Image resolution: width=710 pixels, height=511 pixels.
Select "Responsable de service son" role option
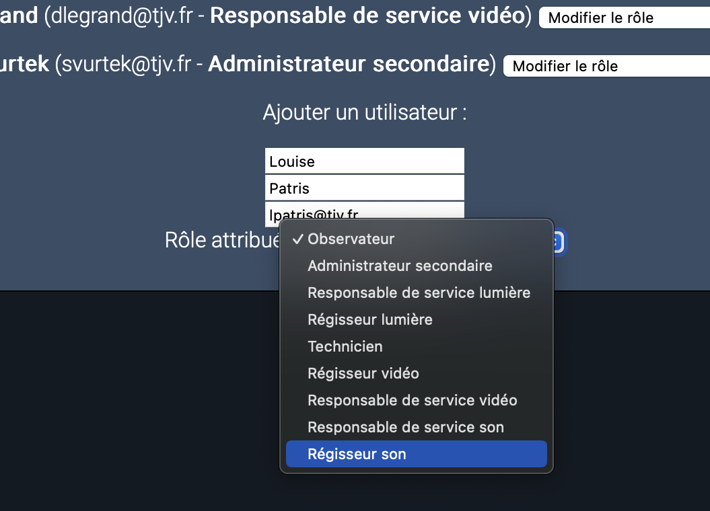tap(406, 427)
